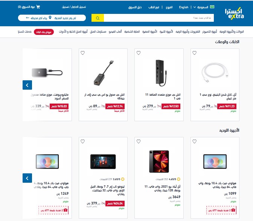The height and width of the screenshot is (221, 253).
Task: Click the location pin in city selector
Action: tap(50, 18)
